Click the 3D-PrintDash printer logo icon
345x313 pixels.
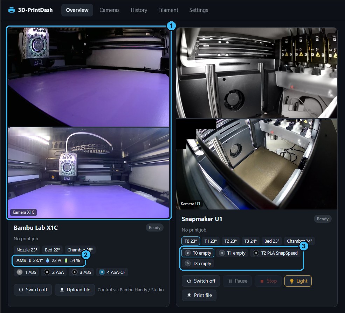pyautogui.click(x=12, y=10)
